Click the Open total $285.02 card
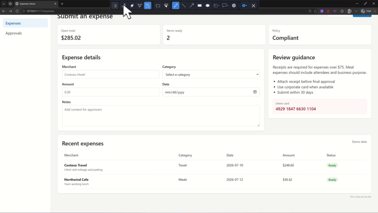The height and width of the screenshot is (213, 378). [109, 35]
